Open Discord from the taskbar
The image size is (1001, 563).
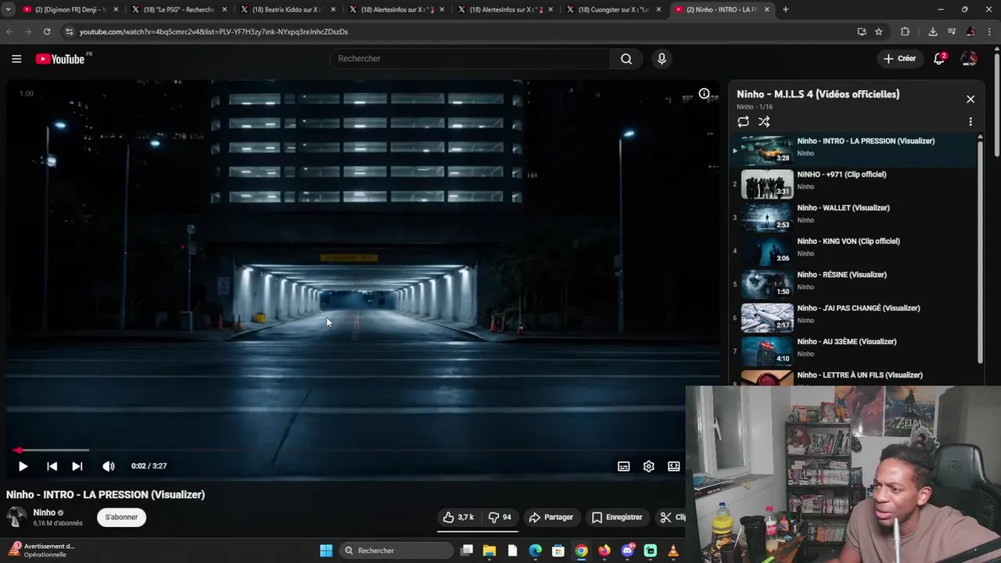coord(627,550)
